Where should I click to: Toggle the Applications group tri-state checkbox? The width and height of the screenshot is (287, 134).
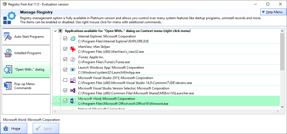click(x=60, y=31)
